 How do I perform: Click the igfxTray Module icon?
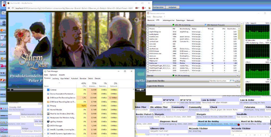(x=48, y=122)
